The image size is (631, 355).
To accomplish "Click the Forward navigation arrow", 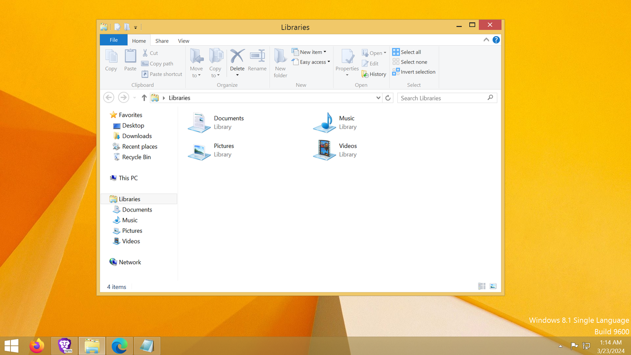I will (x=124, y=98).
